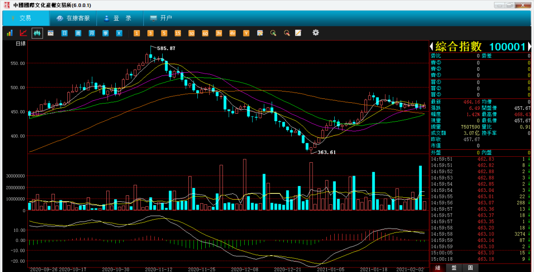Viewport: 534px width, 272px height.
Task: Click the 30000000 volume axis label
Action: 16,176
